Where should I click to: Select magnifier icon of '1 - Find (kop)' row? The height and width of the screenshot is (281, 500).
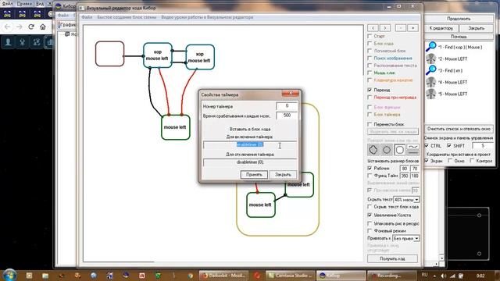click(x=431, y=47)
